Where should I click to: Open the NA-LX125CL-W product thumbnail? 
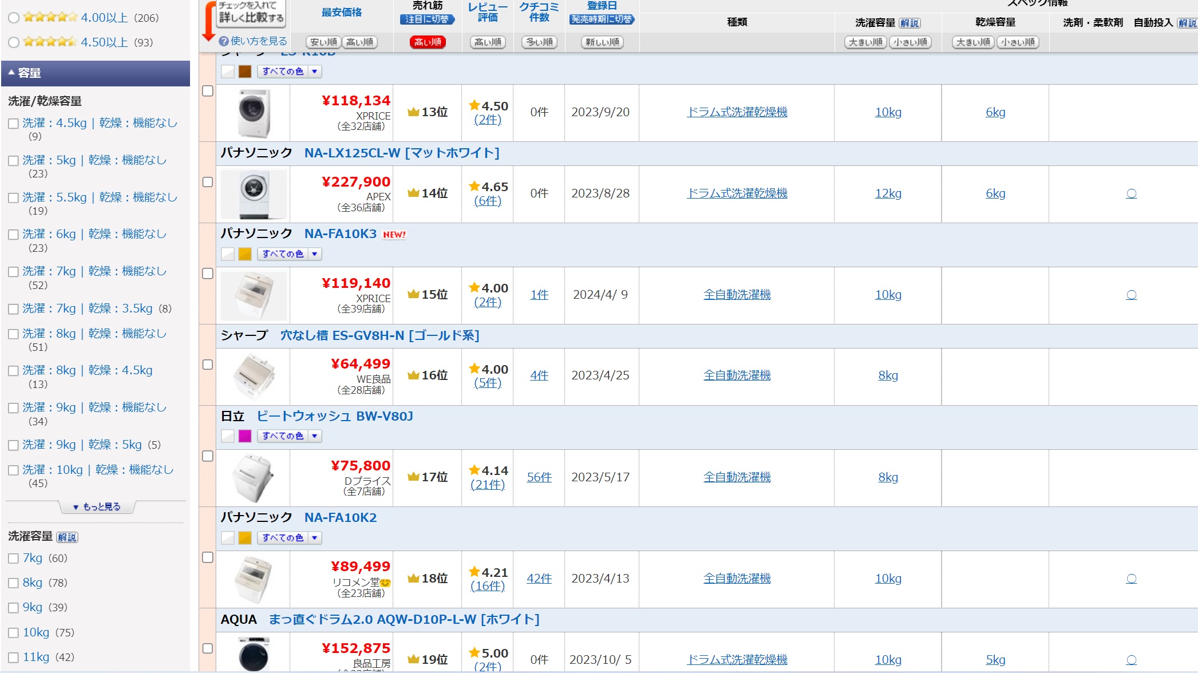click(x=254, y=194)
